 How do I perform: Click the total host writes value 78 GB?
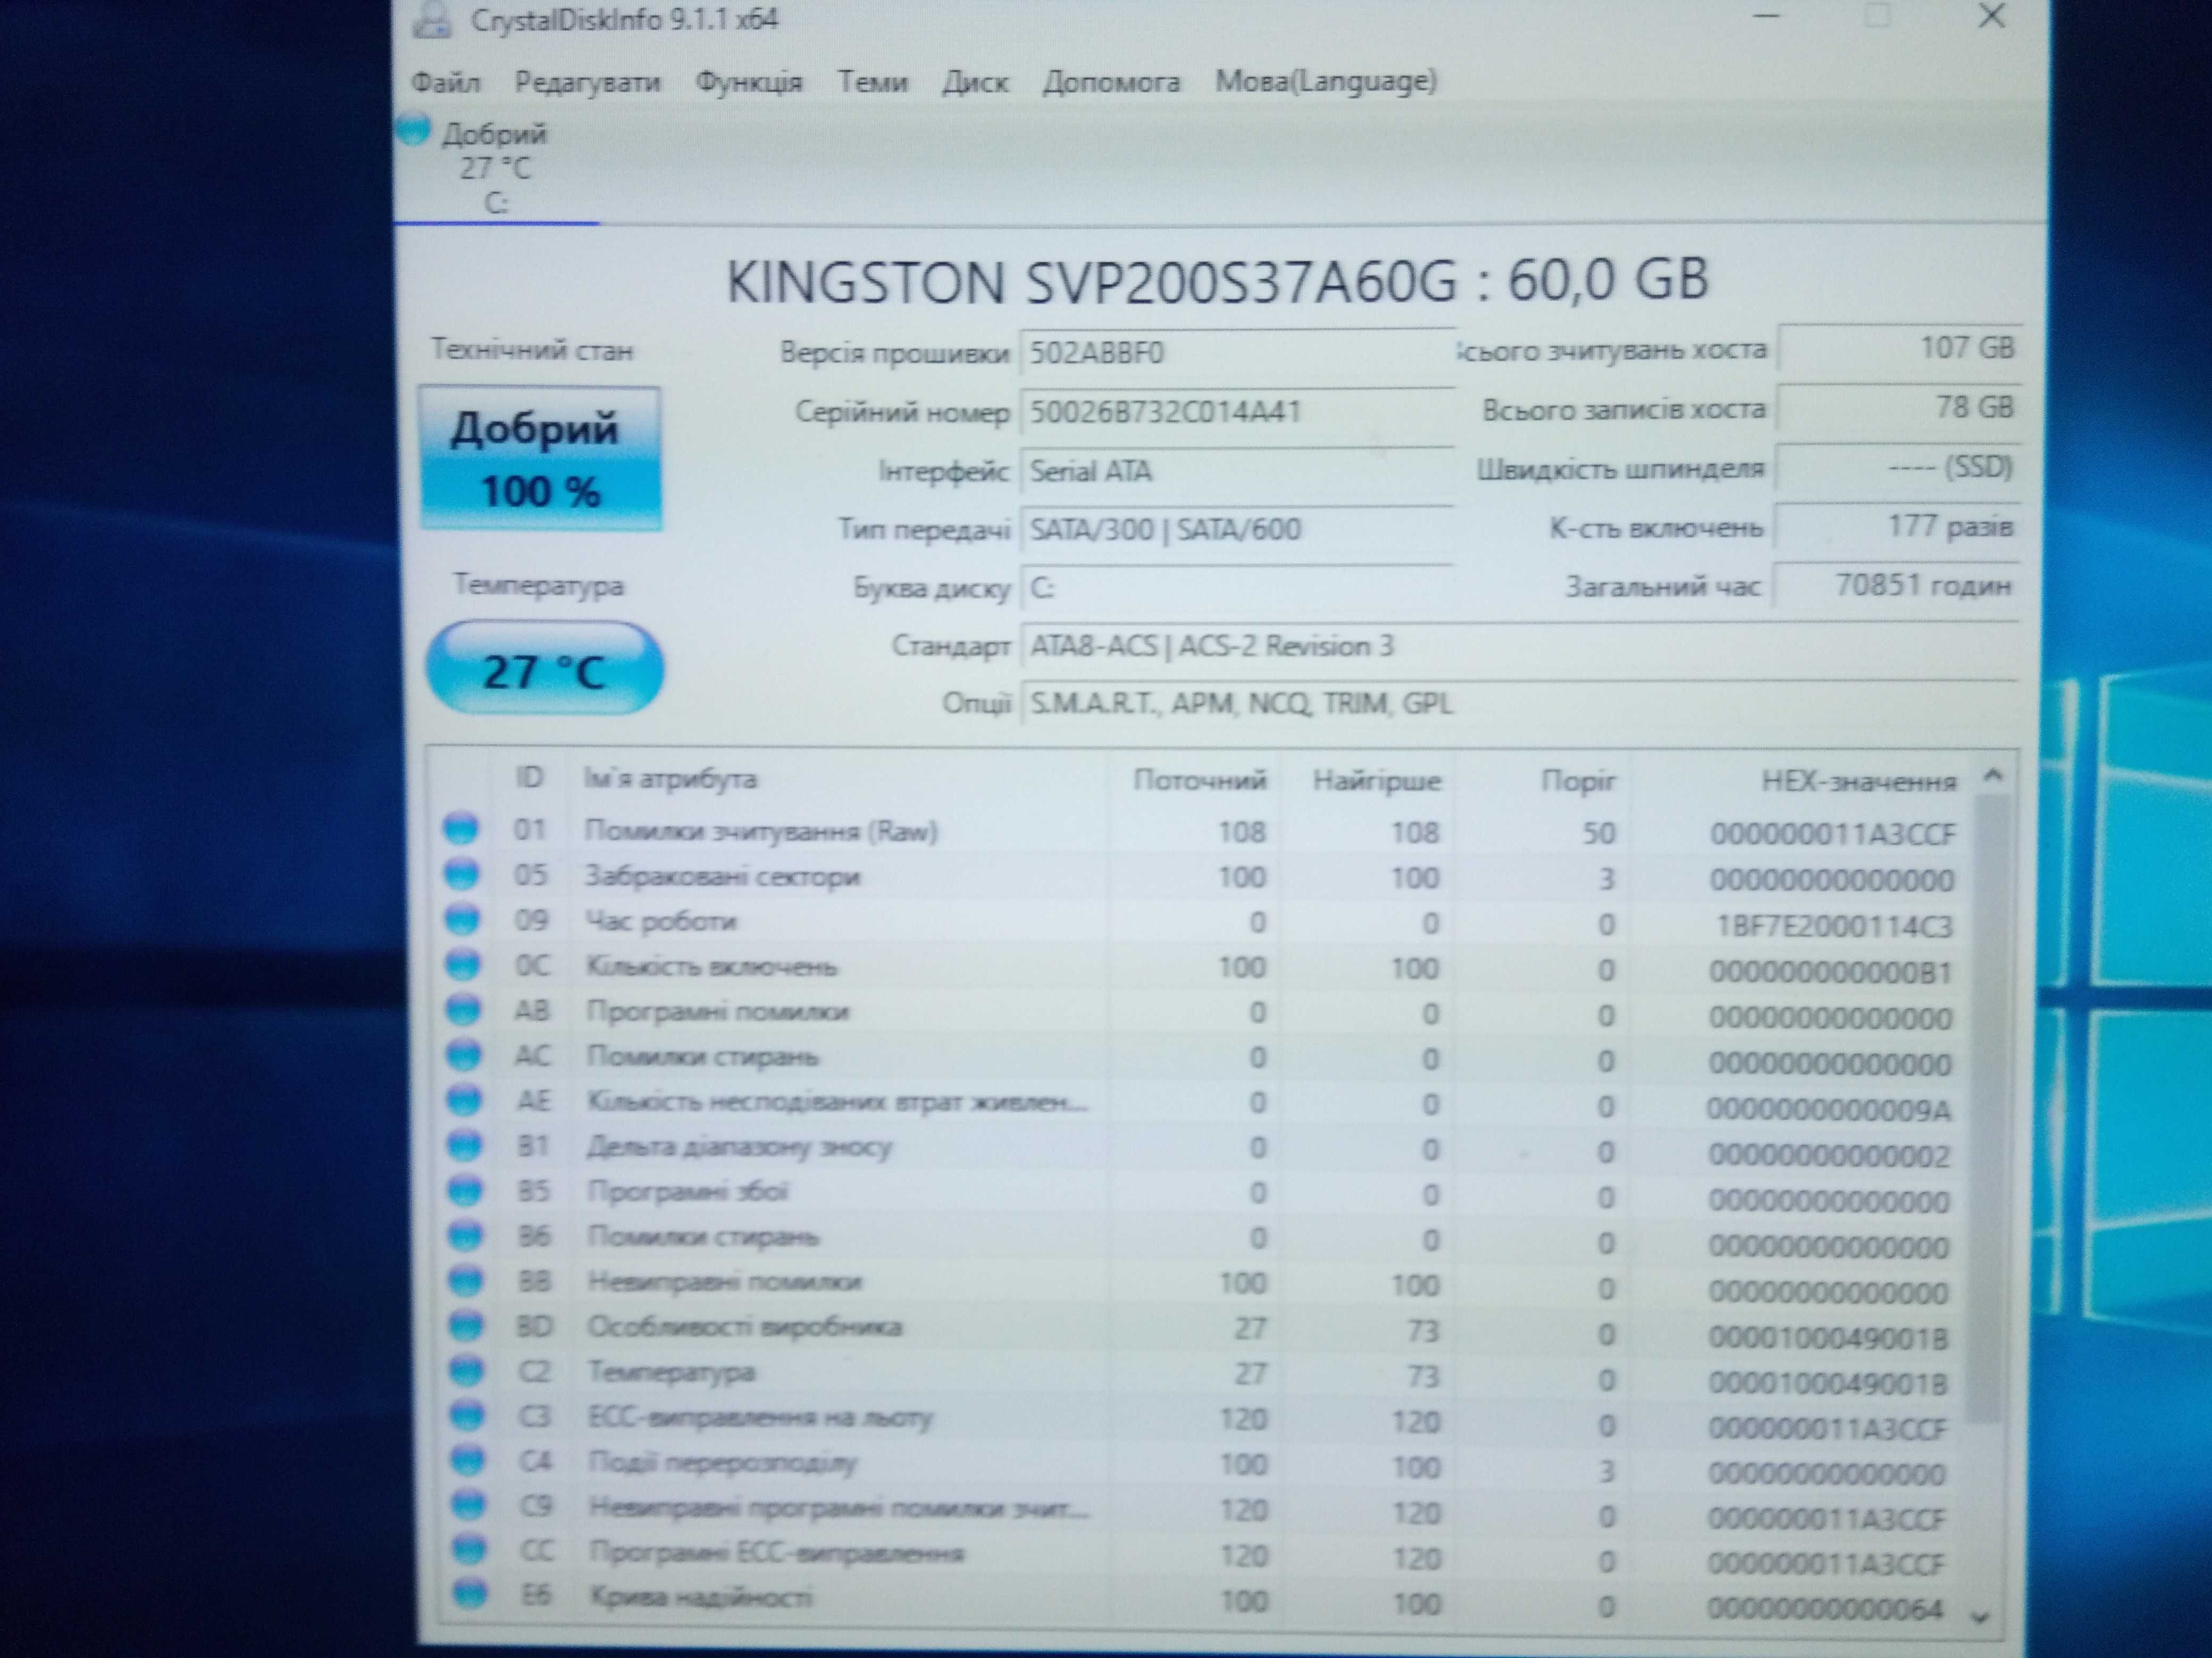pyautogui.click(x=1898, y=408)
